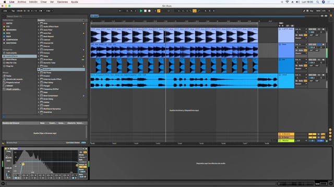Click the Añadir carpeta link

(14, 89)
